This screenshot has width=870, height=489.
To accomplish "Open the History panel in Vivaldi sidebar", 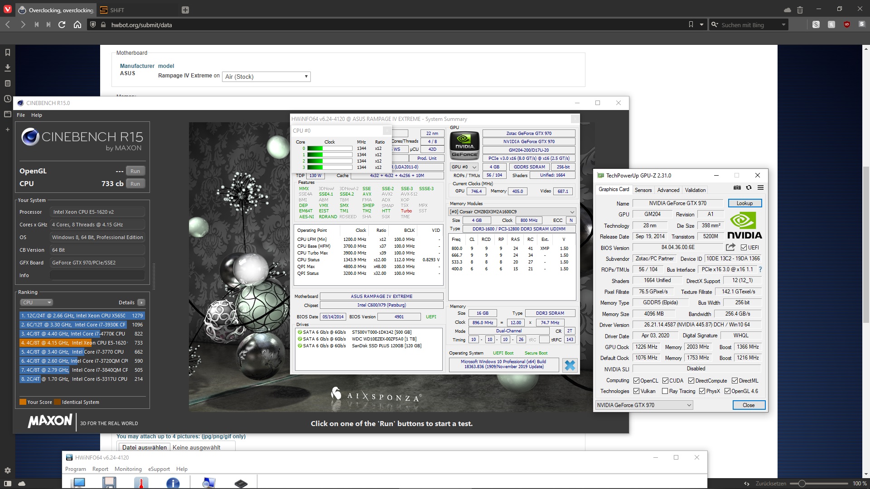I will click(x=7, y=99).
